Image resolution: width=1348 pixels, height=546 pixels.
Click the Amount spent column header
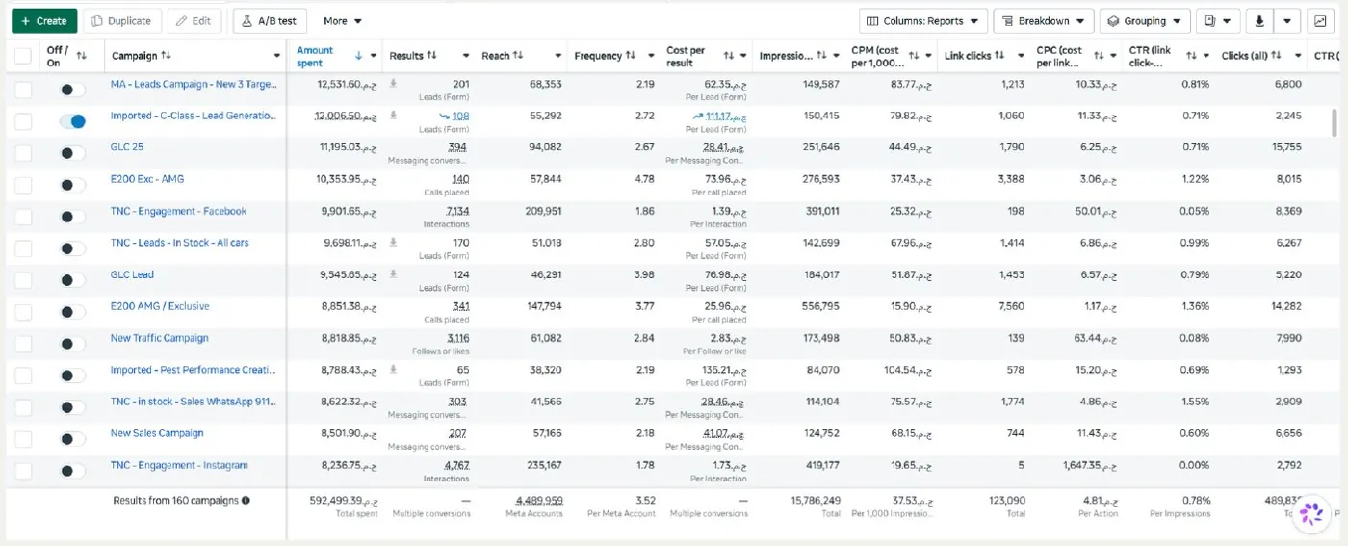[315, 56]
